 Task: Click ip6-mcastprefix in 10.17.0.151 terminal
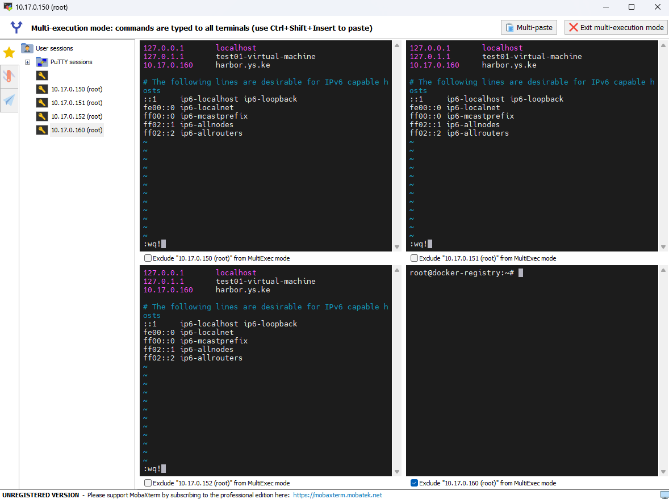(480, 116)
